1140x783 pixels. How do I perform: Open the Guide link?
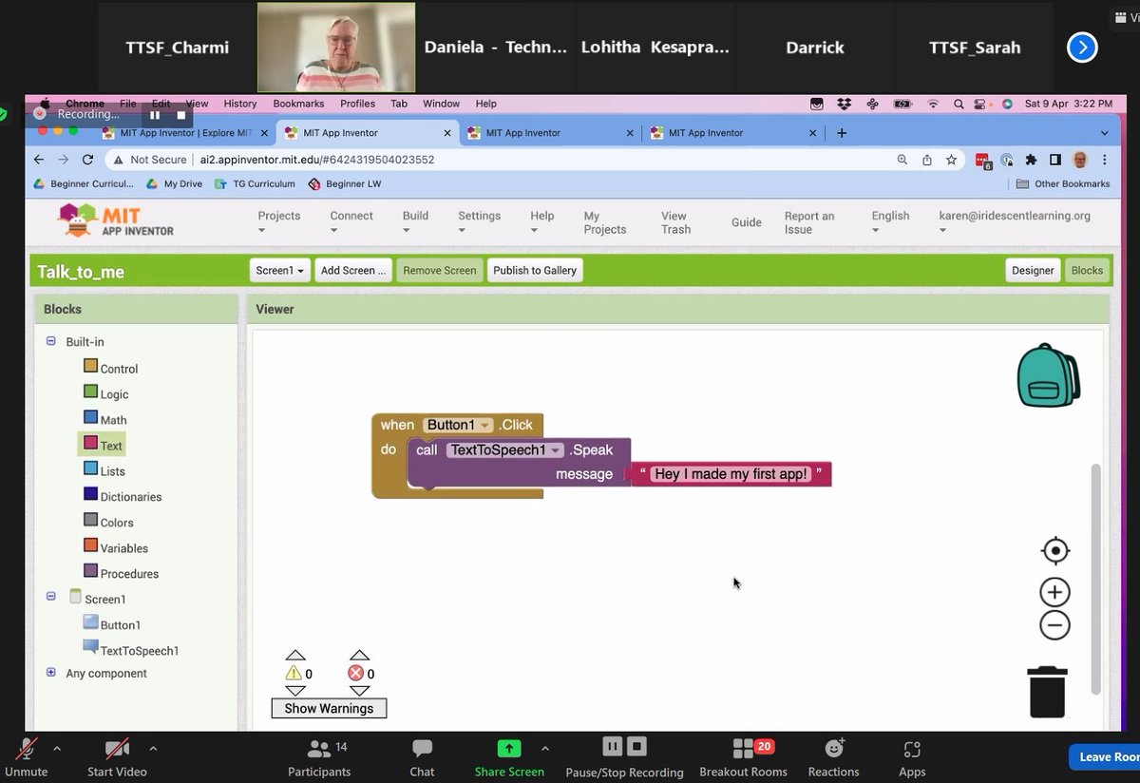[x=747, y=222]
